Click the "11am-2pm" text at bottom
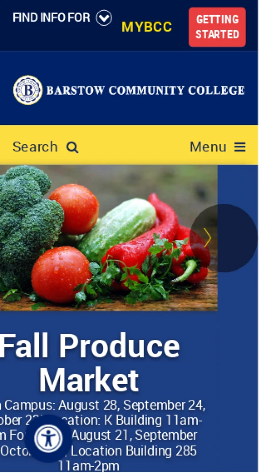The image size is (266, 473). (88, 466)
